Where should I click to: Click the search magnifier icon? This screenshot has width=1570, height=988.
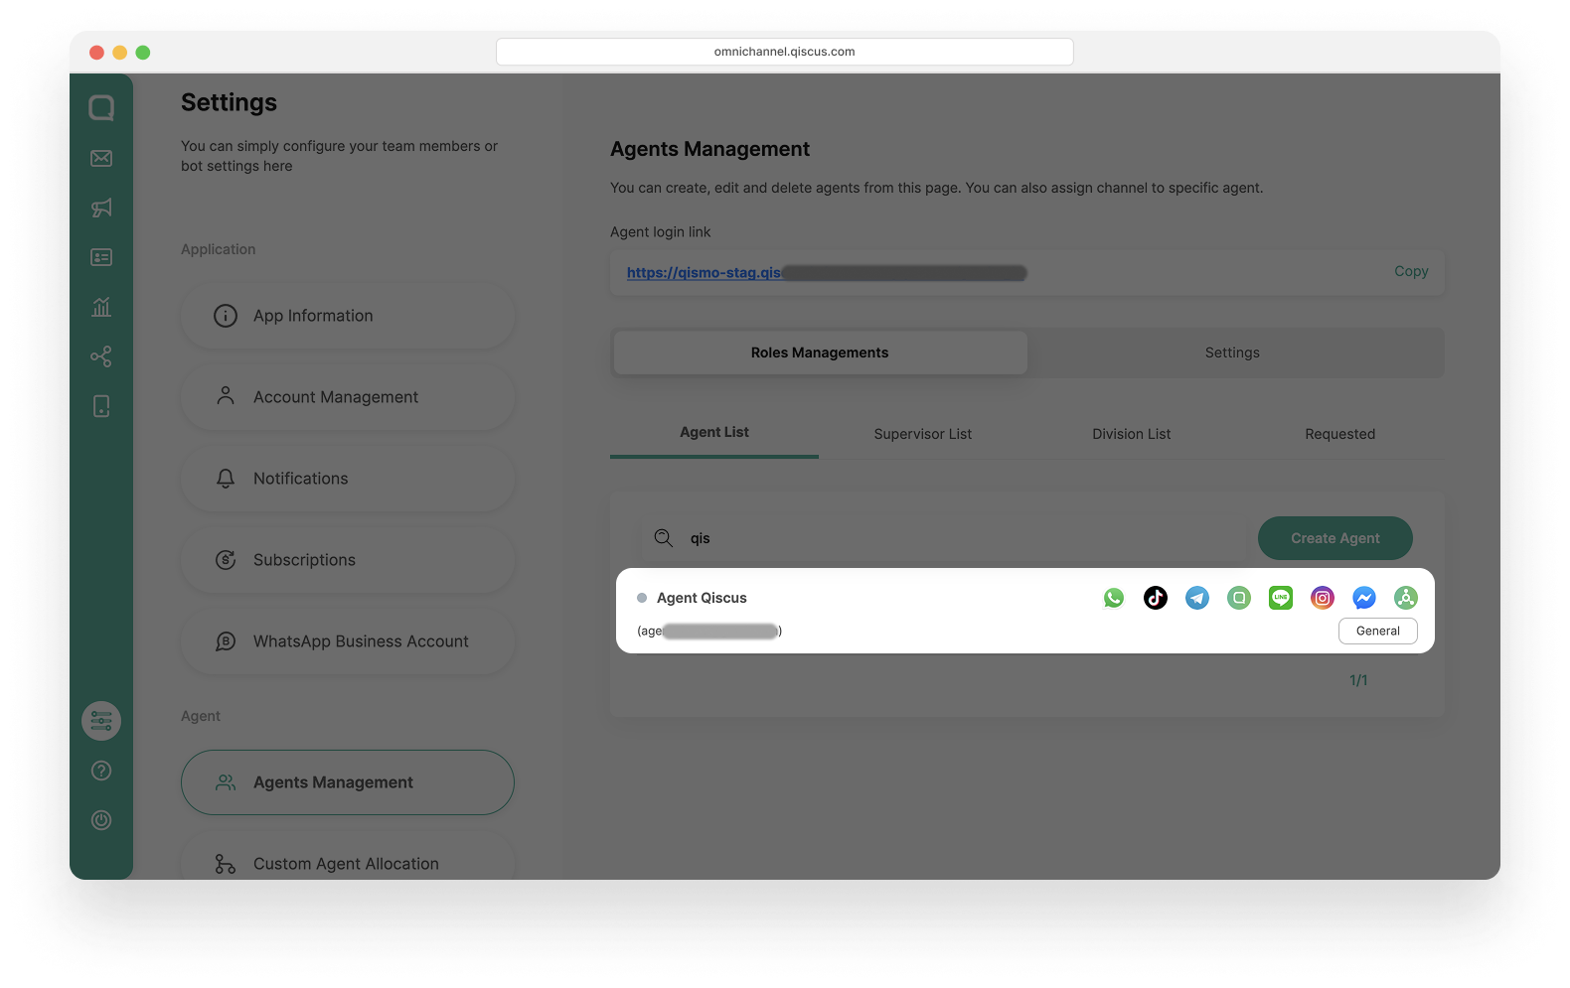pos(664,538)
